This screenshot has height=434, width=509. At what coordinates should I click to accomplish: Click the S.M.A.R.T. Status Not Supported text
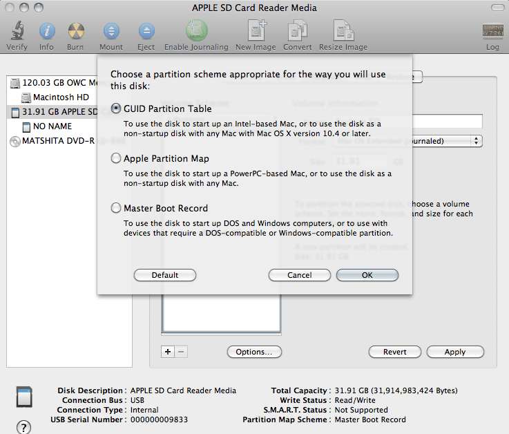(x=361, y=410)
